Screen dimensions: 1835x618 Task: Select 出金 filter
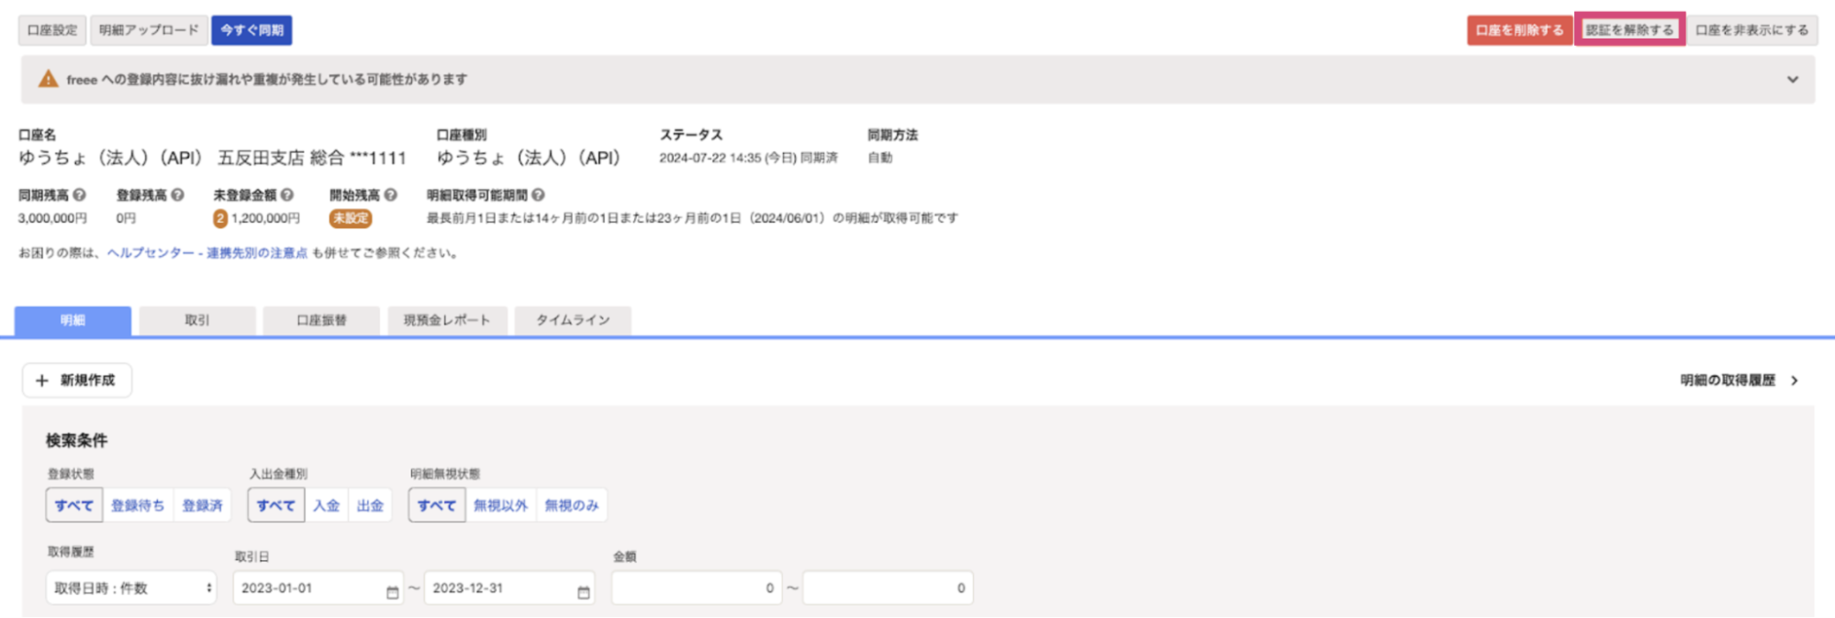370,505
